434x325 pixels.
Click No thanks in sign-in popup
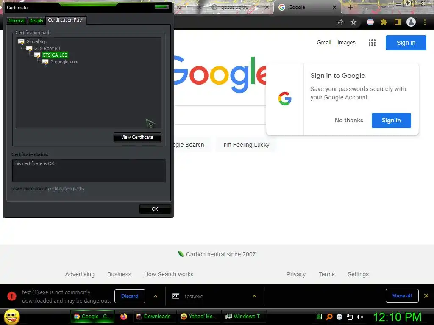click(x=349, y=121)
